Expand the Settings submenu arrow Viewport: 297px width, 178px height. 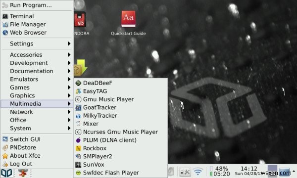69,44
